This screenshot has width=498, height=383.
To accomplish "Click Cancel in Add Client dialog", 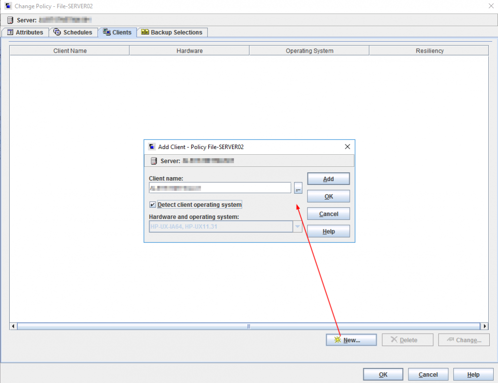I will coord(328,214).
